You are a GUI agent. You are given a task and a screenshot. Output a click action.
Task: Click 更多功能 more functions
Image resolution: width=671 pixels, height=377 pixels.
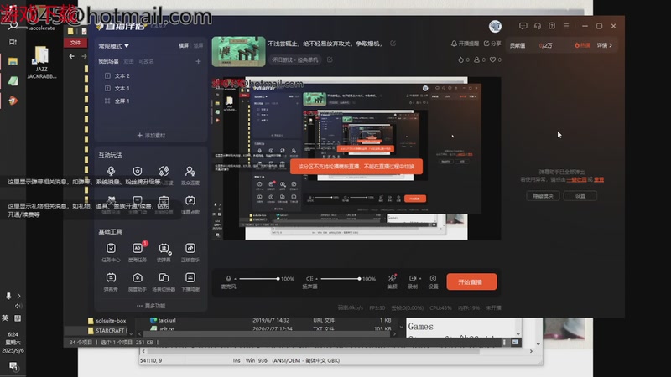[x=151, y=306]
